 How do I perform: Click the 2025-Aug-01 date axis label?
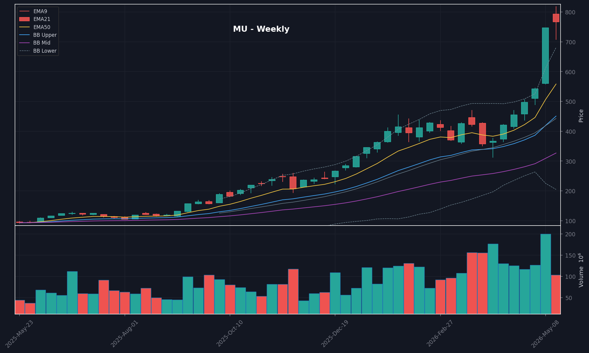[125, 333]
